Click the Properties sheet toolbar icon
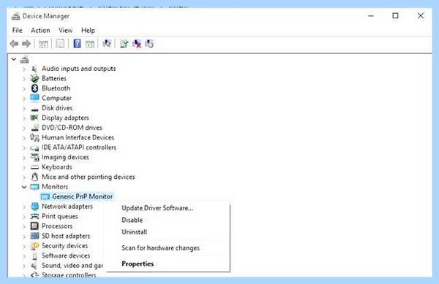This screenshot has height=284, width=439. point(60,44)
